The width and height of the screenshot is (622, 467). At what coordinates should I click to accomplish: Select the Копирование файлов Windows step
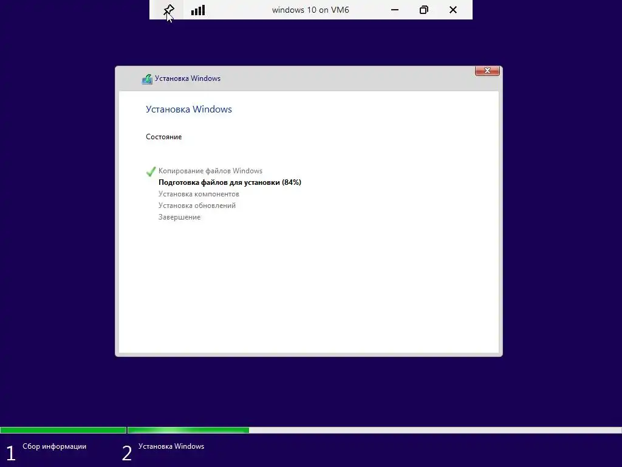(x=210, y=171)
